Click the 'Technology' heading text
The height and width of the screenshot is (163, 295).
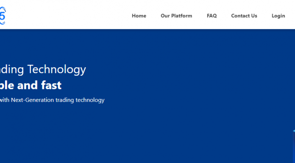[57, 69]
